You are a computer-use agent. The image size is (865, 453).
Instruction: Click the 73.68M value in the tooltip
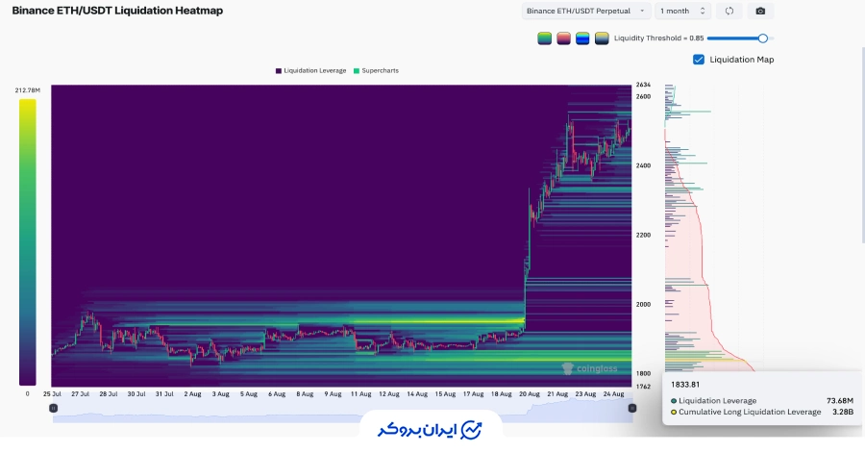click(x=840, y=400)
